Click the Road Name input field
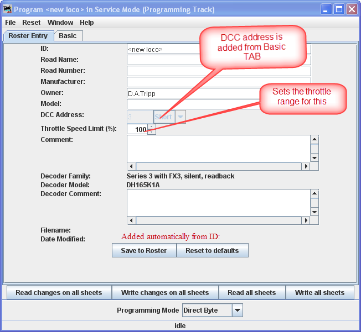Viewport: 361px width, 332px height. [219, 60]
